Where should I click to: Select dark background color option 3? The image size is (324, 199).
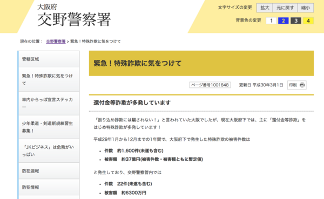click(296, 20)
